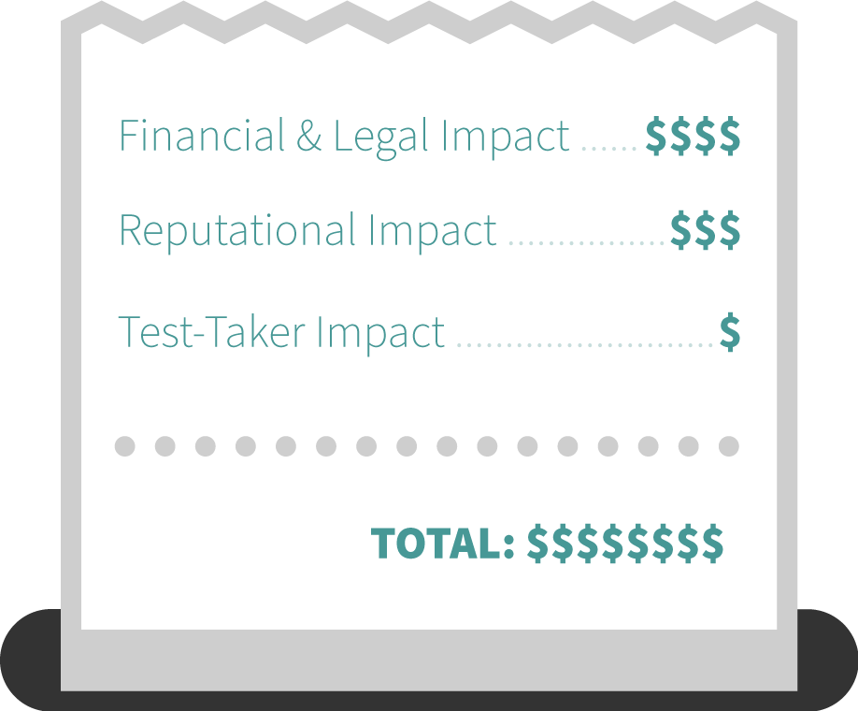Click the first dollar sign after TOTAL

537,544
